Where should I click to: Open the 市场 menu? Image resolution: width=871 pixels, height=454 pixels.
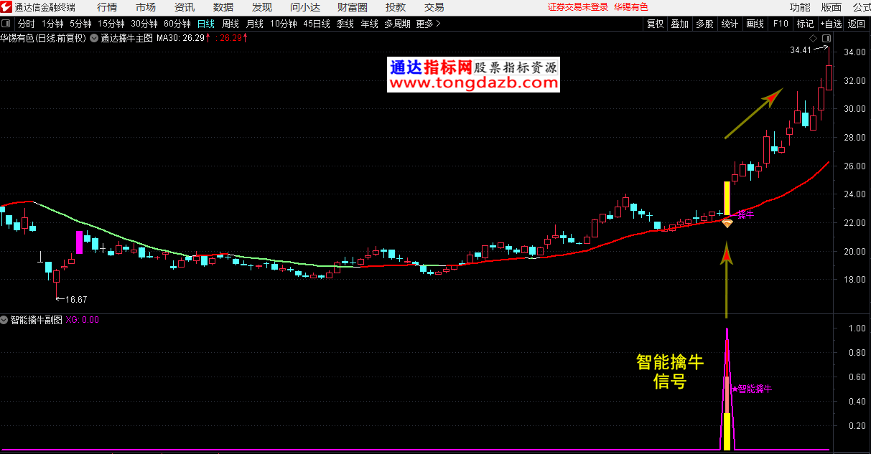click(146, 7)
